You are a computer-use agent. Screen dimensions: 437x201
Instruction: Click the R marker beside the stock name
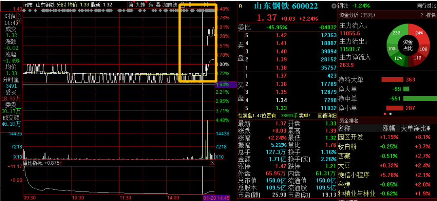241,6
